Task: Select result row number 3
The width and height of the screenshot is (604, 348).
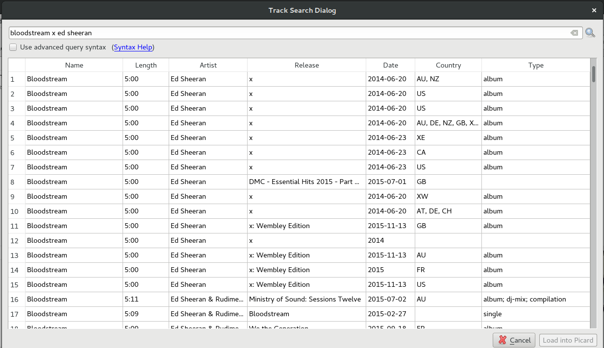Action: coord(299,108)
